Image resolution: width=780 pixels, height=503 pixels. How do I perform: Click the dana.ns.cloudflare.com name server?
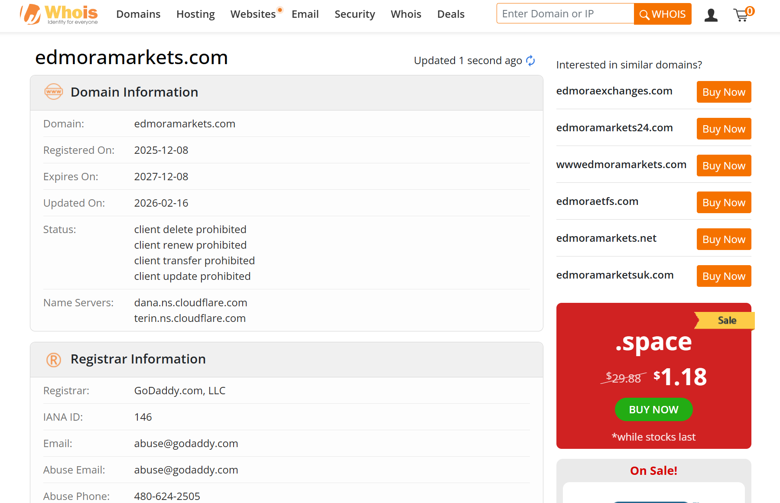191,303
